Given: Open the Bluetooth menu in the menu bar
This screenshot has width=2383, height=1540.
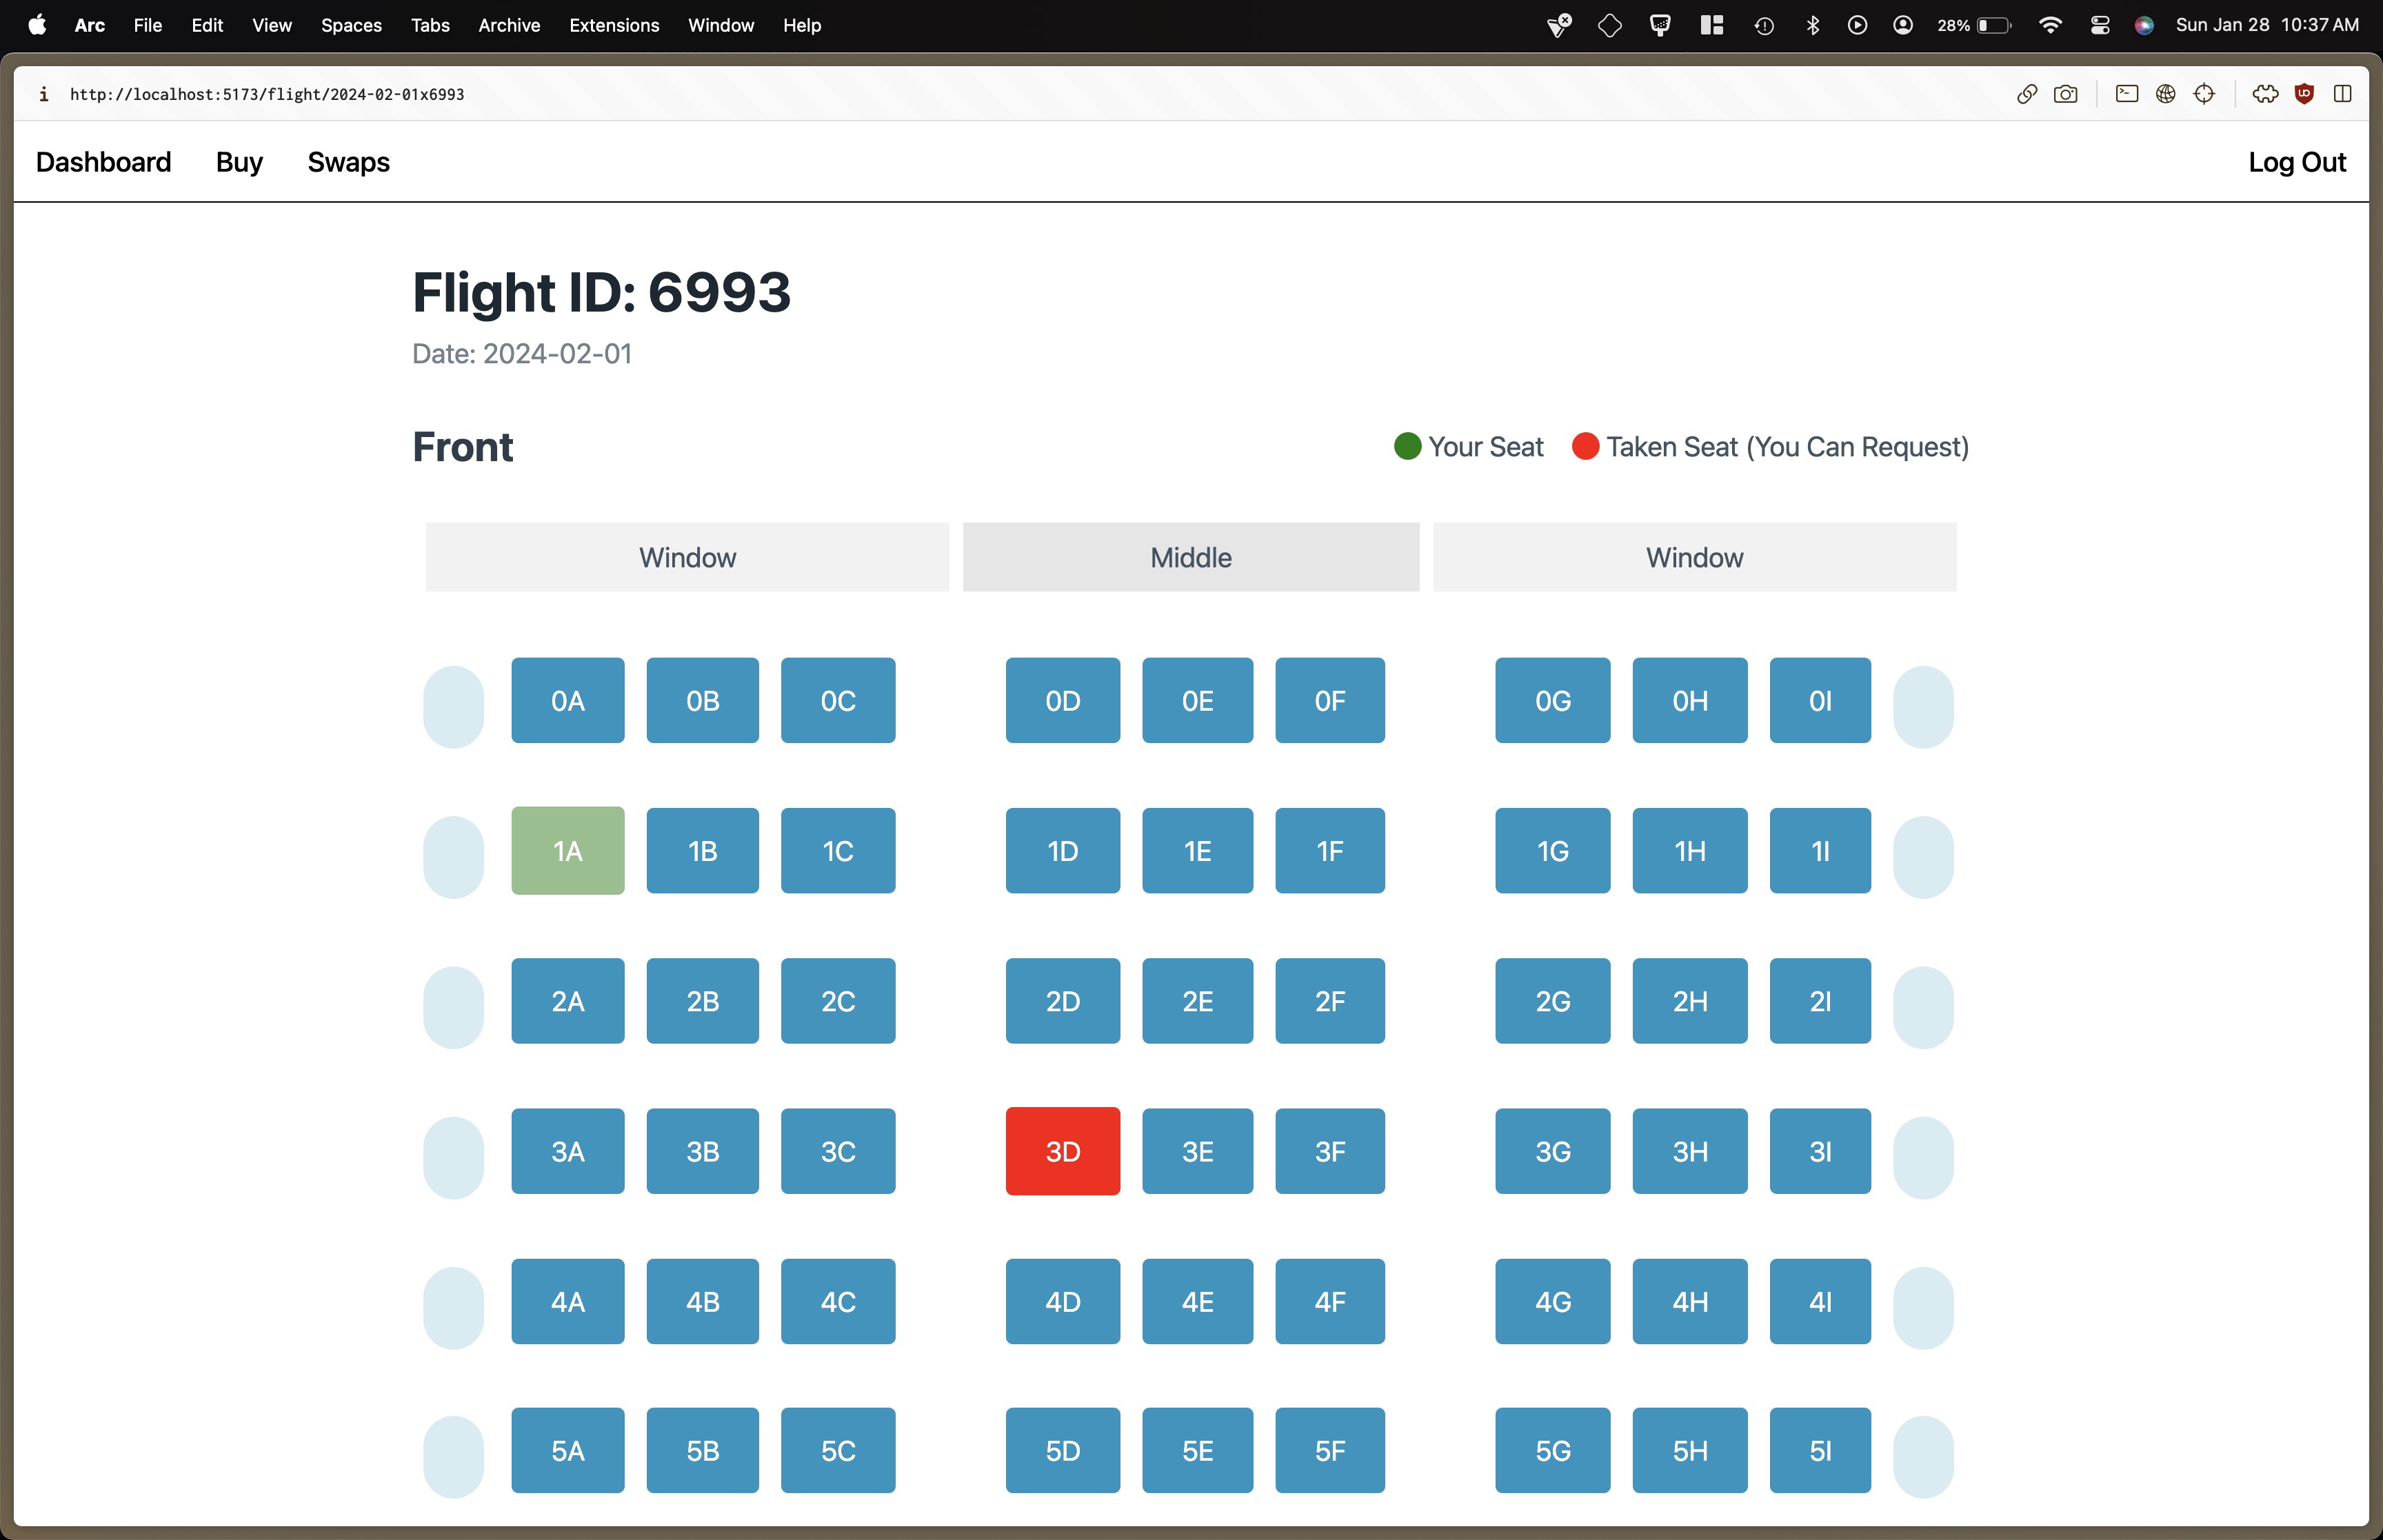Looking at the screenshot, I should [x=1812, y=25].
